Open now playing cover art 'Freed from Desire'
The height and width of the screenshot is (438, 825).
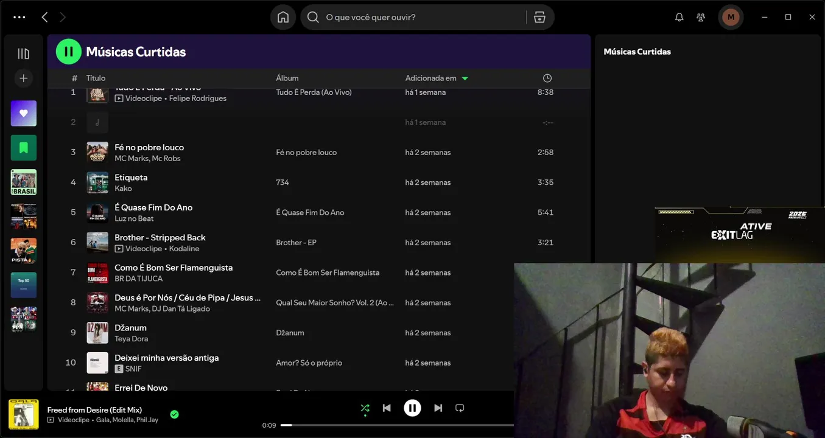click(23, 414)
